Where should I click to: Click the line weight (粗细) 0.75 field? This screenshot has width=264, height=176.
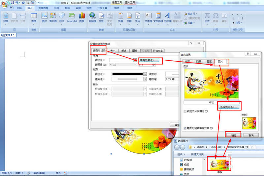[172, 79]
